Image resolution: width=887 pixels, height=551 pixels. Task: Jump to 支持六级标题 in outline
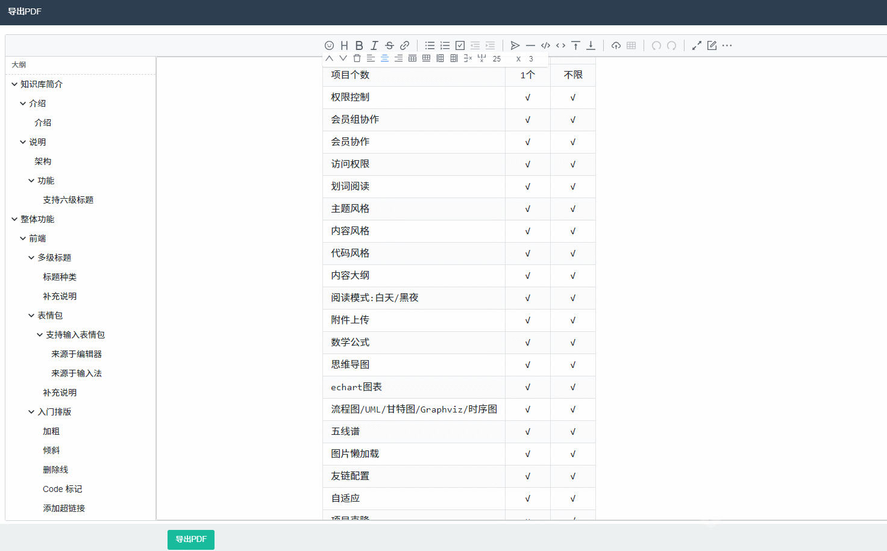pos(68,200)
